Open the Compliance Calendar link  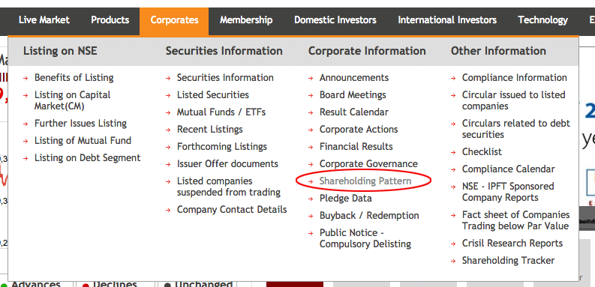509,169
